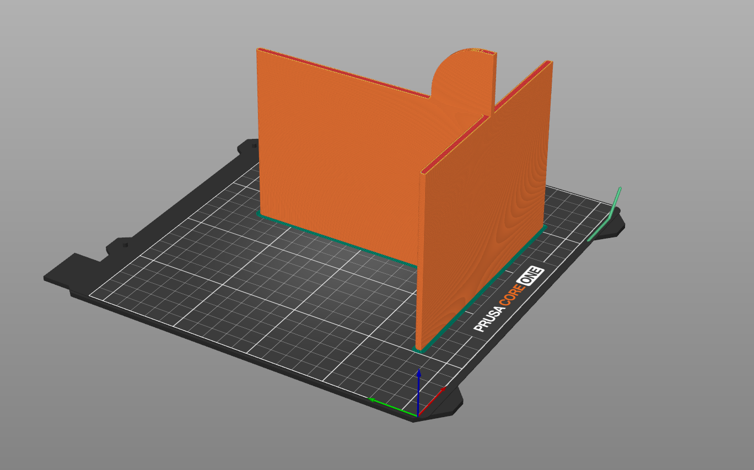Click the PRUSA CORE ONE bed label
Screen dimensions: 754x470
[509, 300]
